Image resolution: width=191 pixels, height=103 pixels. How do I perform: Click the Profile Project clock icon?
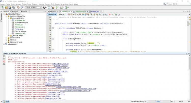[66, 8]
